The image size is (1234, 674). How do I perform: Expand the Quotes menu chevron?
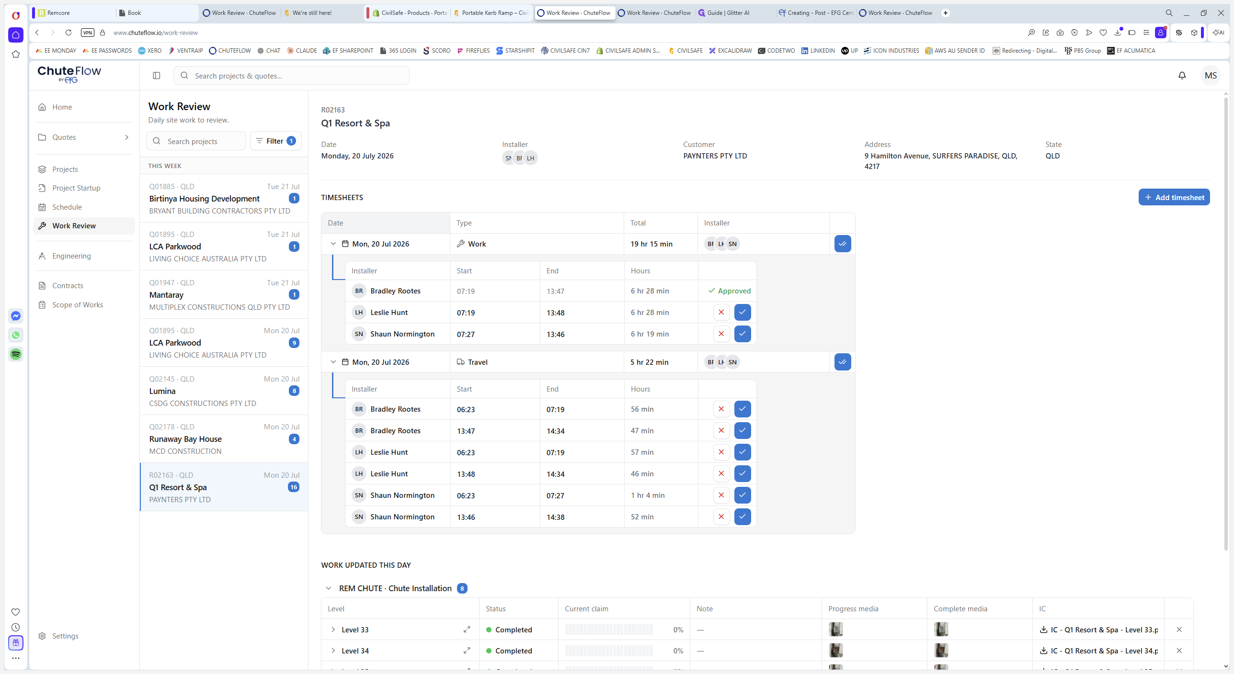click(x=126, y=137)
